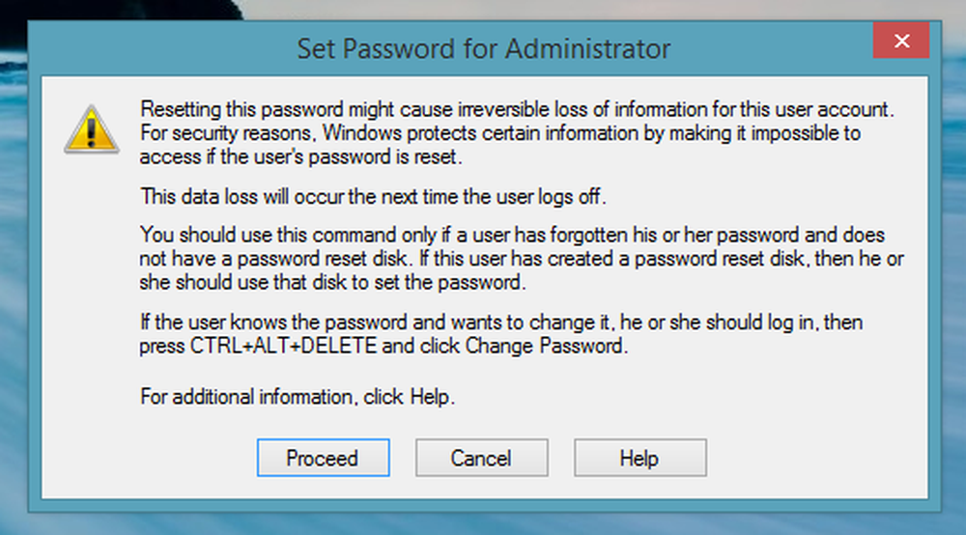Click the "For additional information" line
This screenshot has height=535, width=966.
click(x=297, y=395)
